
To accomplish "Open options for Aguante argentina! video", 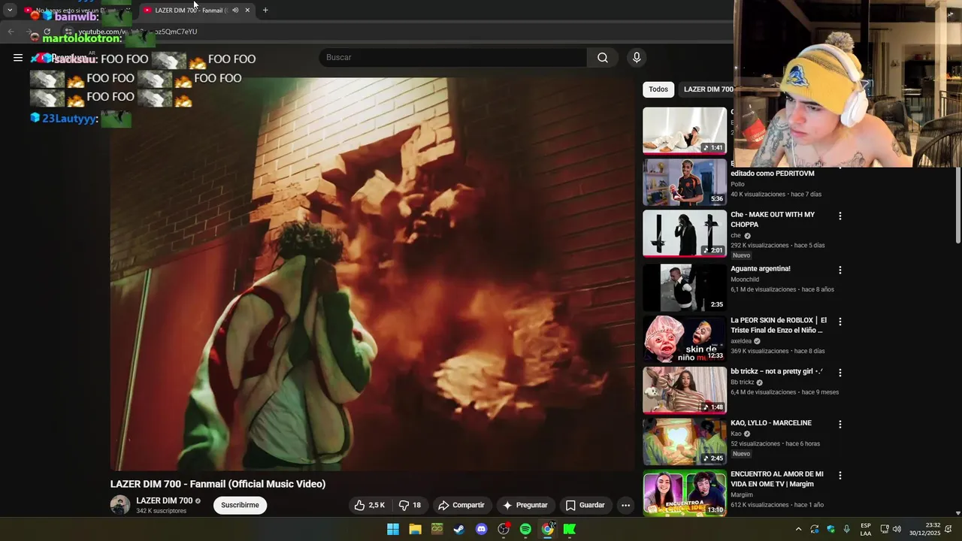I will (x=840, y=270).
